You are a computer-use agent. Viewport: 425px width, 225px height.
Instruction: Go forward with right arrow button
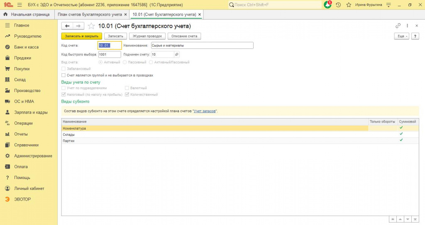(78, 26)
